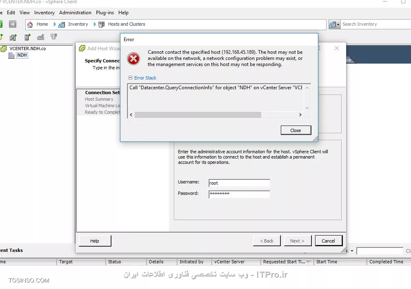
Task: Click the greyed router-shaped toolbar icon
Action: coord(41,37)
